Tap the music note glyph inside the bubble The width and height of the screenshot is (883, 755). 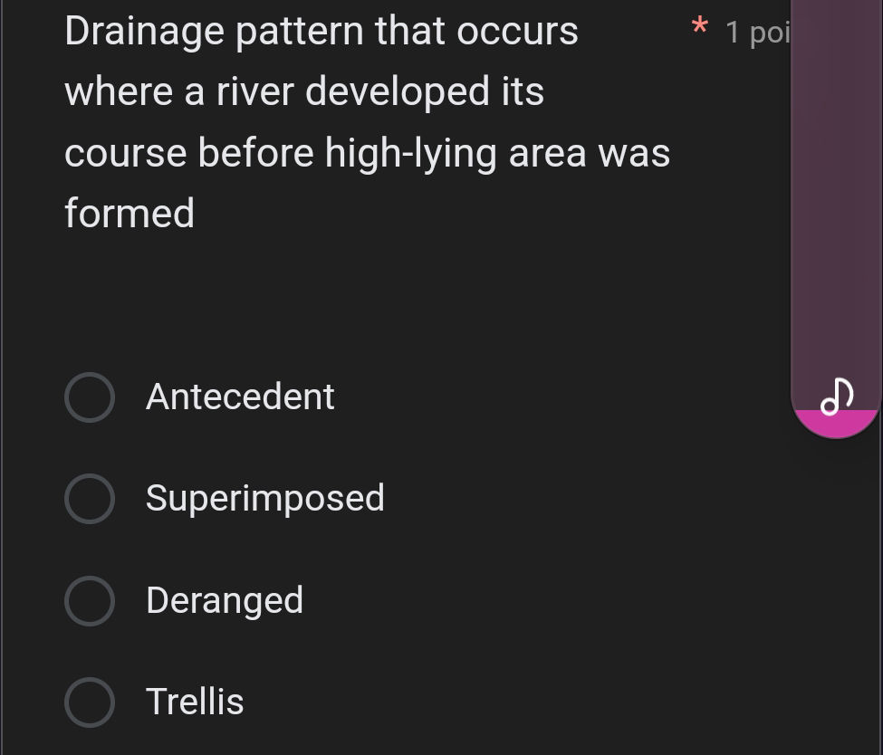click(x=835, y=397)
